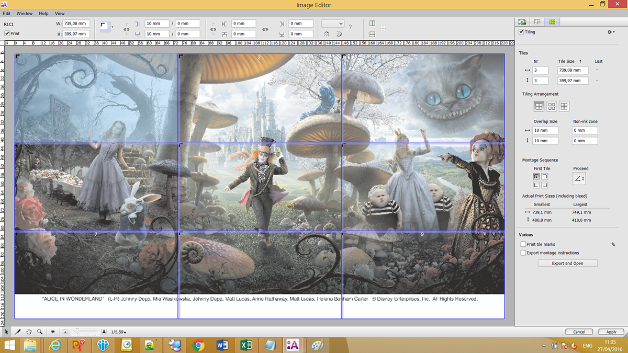Open the tiling tab with green grid icon
The image size is (628, 353).
552,22
